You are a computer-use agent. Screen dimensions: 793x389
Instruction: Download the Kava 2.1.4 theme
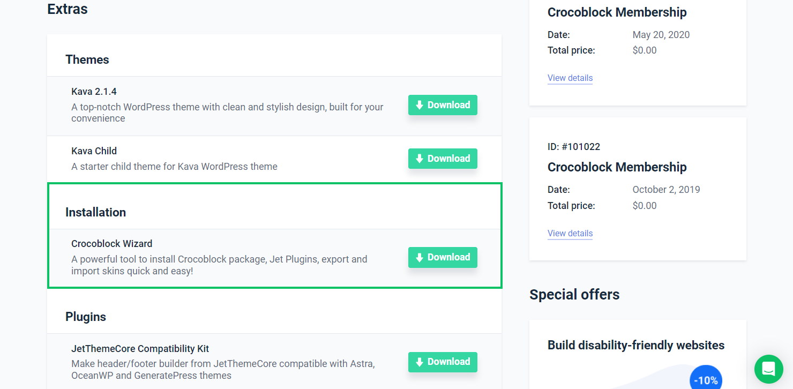pos(443,105)
